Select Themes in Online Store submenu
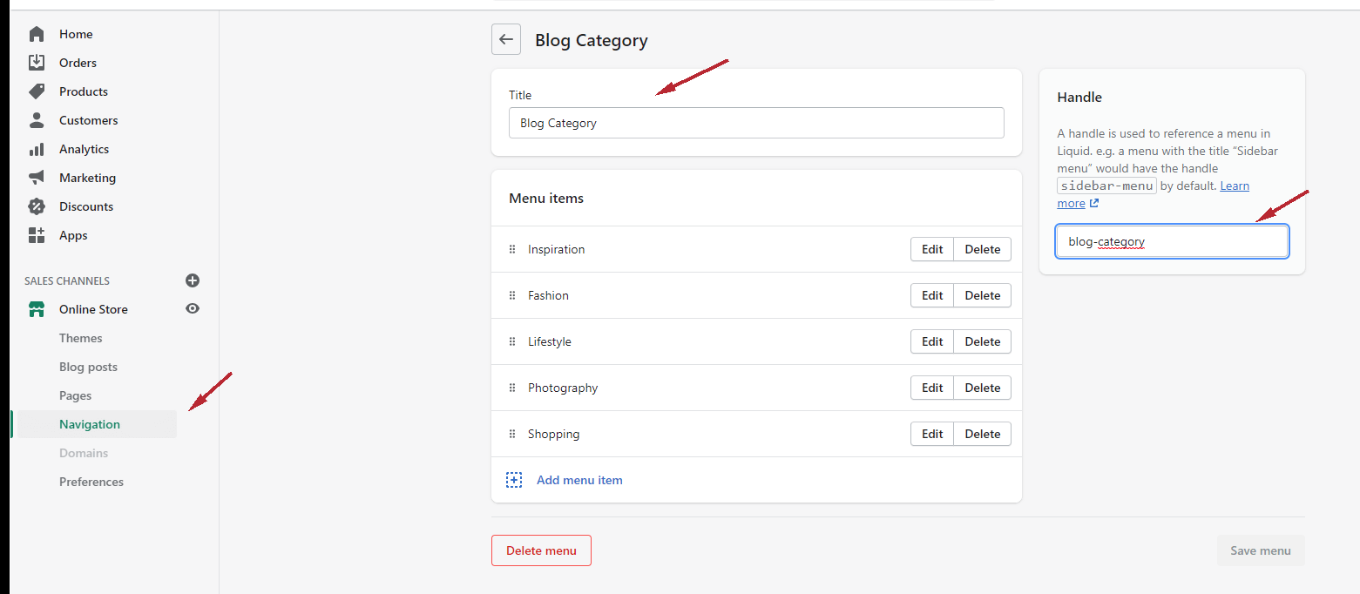This screenshot has height=594, width=1360. pyautogui.click(x=81, y=338)
